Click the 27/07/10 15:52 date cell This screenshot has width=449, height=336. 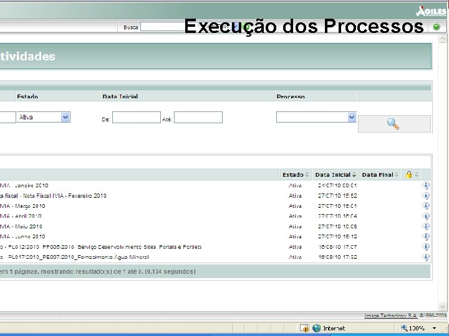(x=337, y=196)
